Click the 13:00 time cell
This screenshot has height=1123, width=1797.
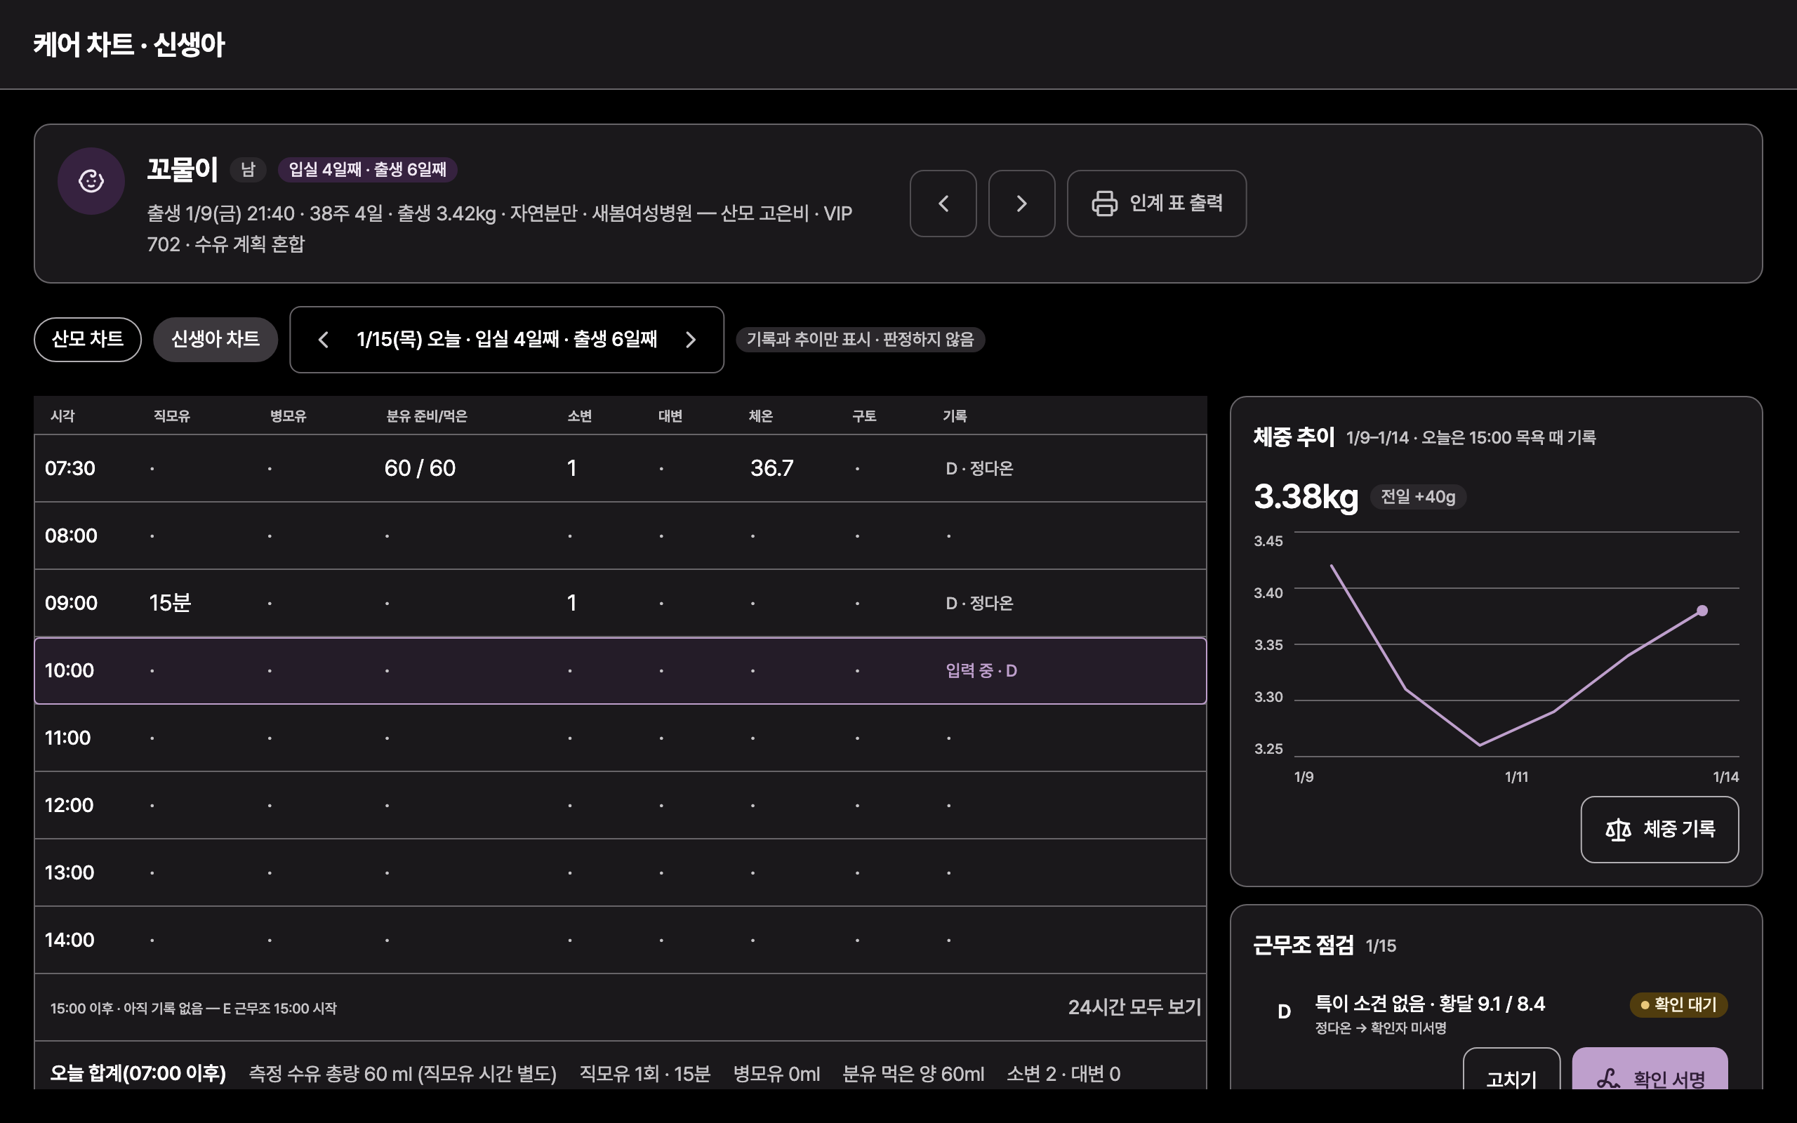point(69,872)
